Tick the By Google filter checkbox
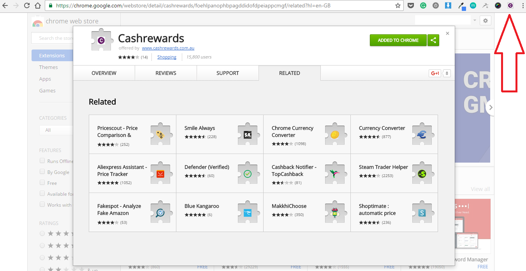This screenshot has width=526, height=271. click(x=42, y=172)
